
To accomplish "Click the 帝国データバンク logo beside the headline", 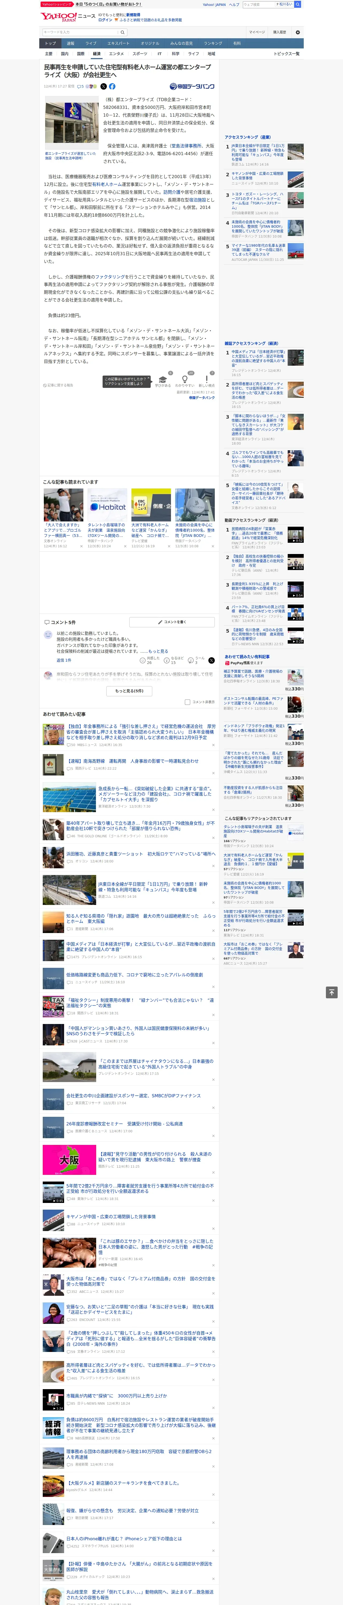I will pos(192,87).
